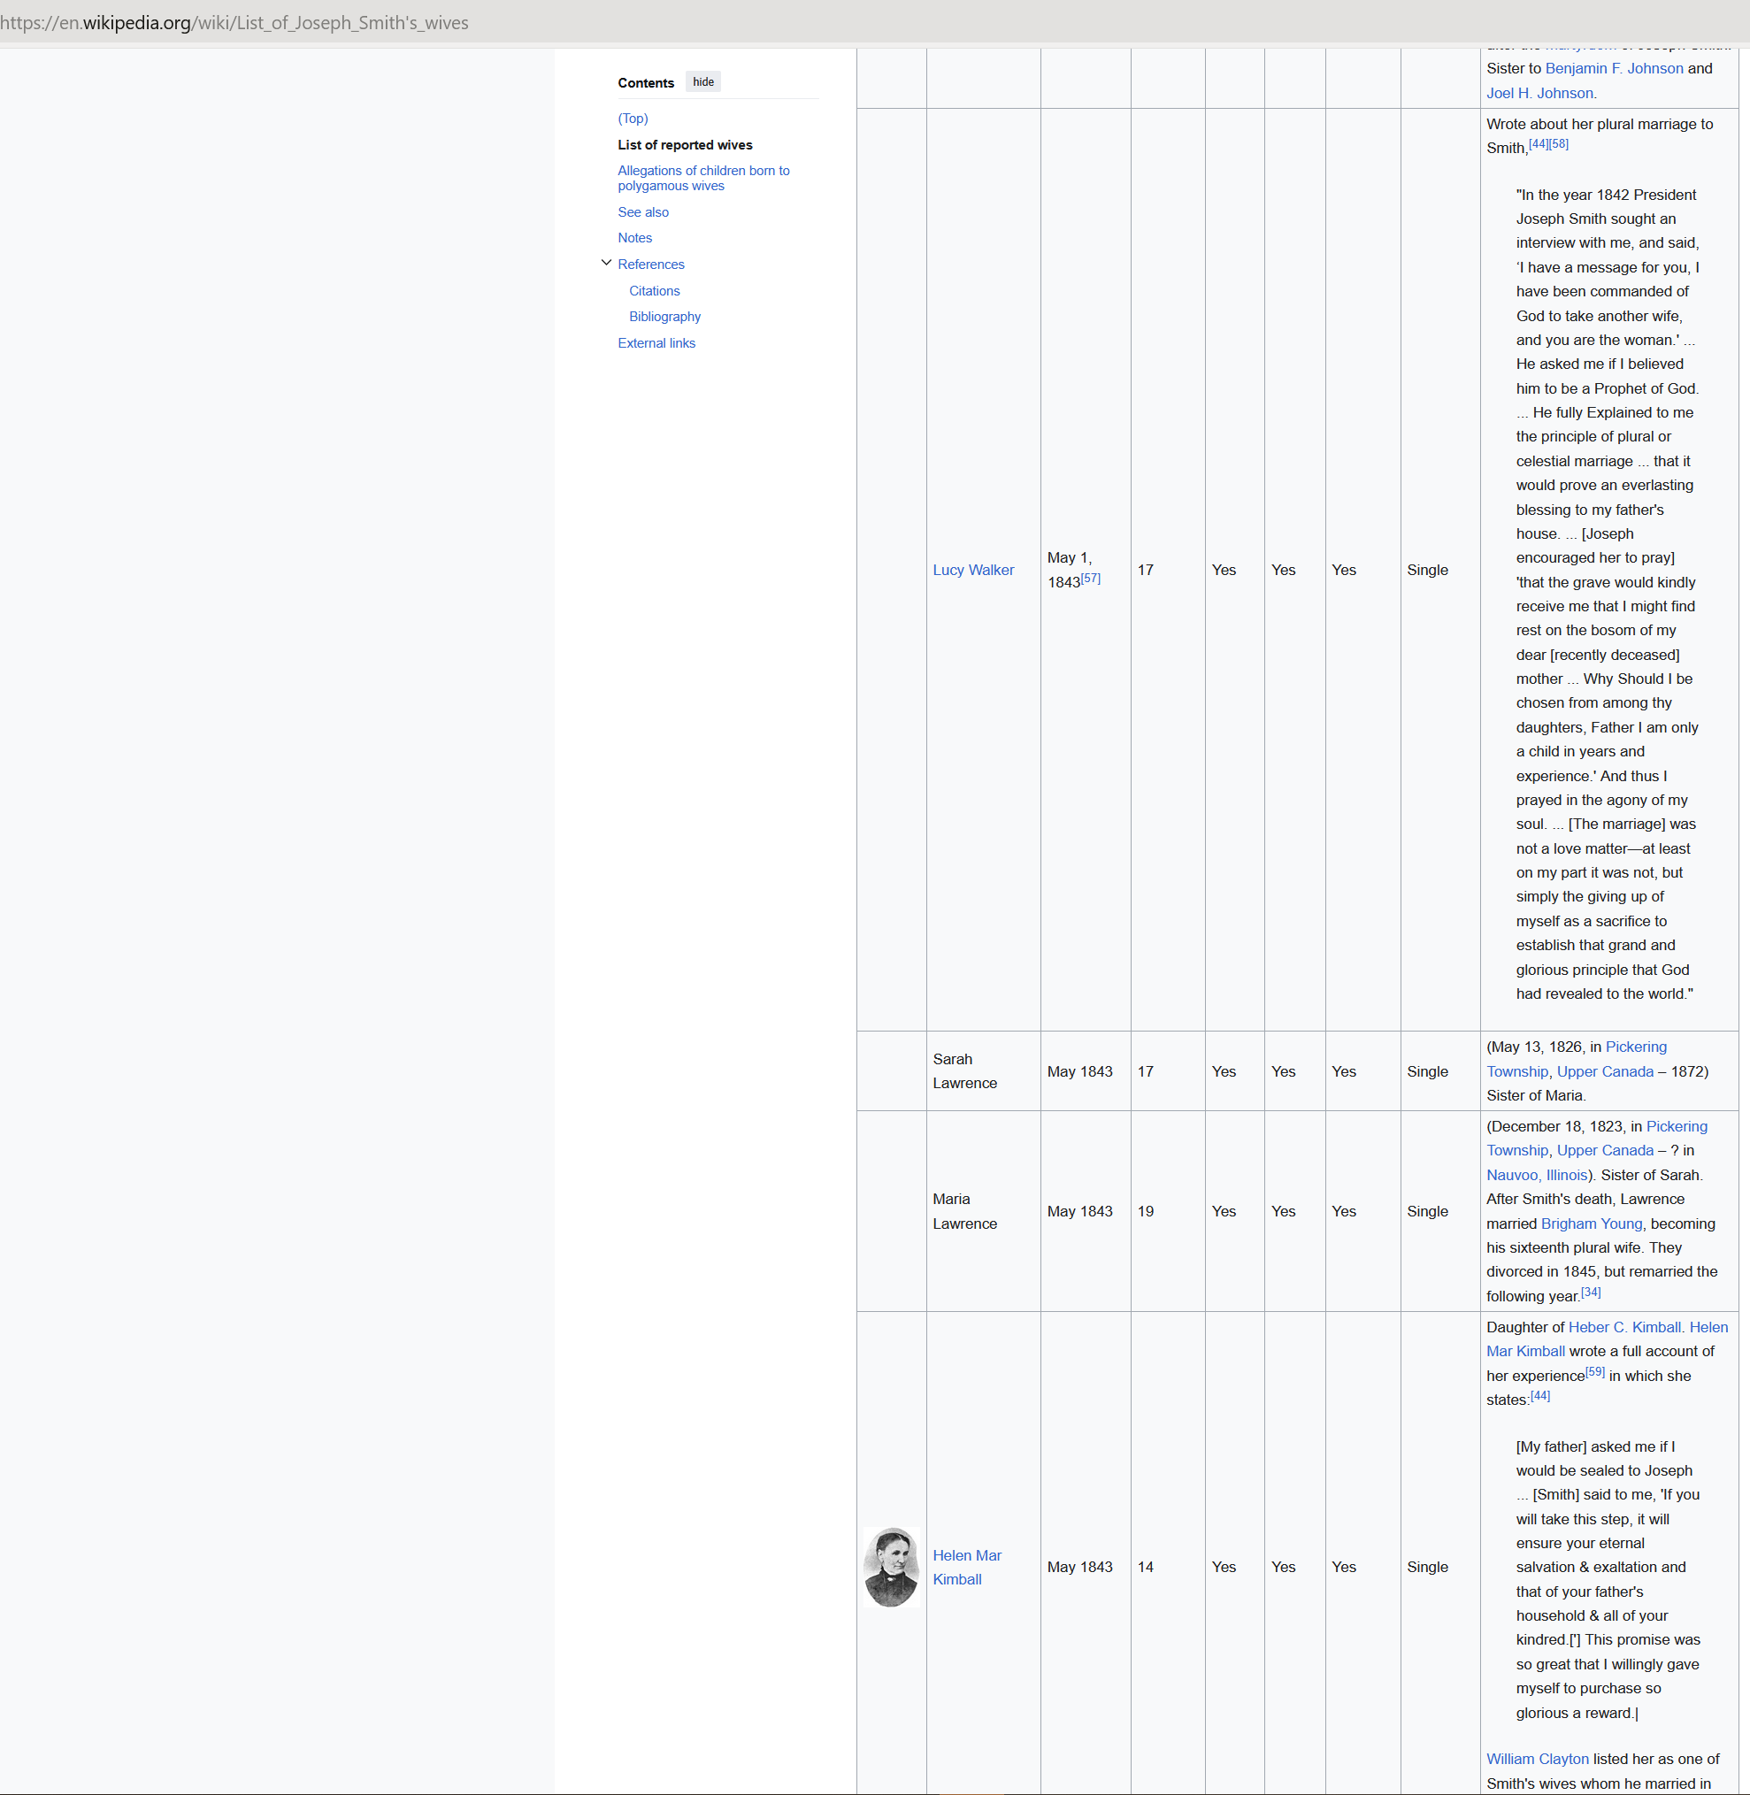Select age 19 in Maria Lawrence row
Screen dimensions: 1750x1795
[1145, 1211]
